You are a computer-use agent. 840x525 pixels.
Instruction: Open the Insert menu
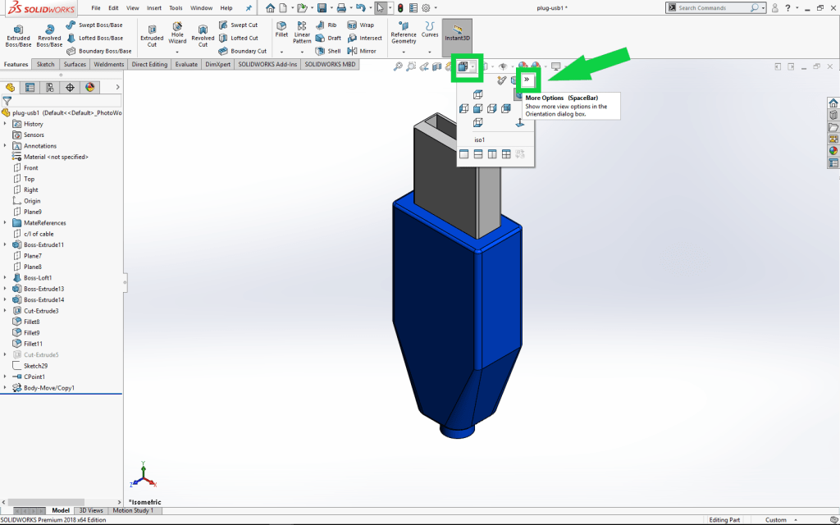(x=156, y=7)
